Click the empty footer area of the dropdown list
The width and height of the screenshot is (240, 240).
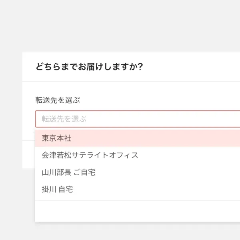(136, 211)
